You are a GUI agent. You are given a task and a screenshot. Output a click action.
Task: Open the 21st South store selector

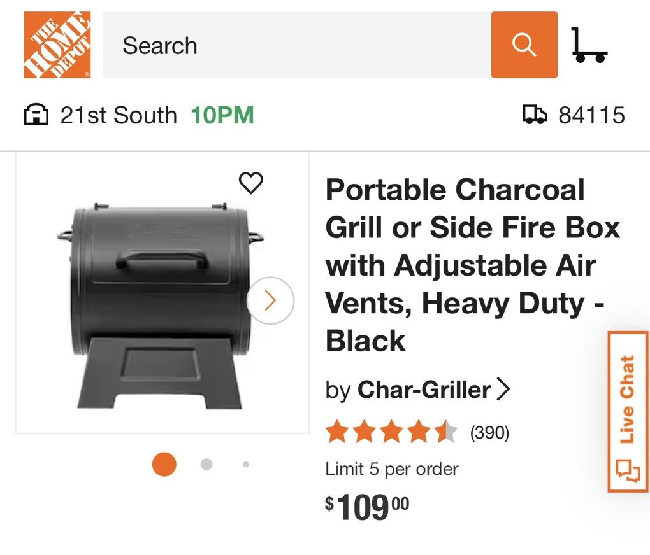[119, 116]
